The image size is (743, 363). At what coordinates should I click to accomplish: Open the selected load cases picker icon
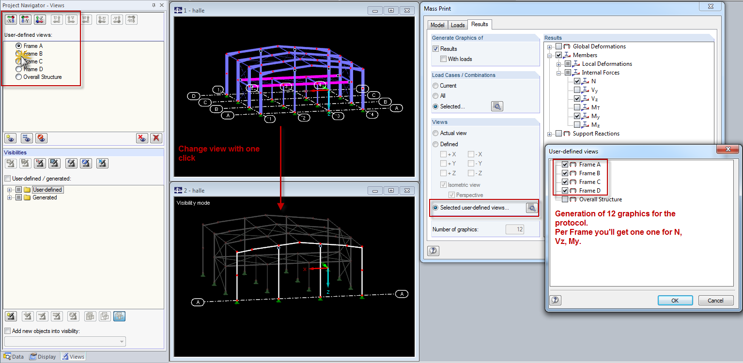497,106
